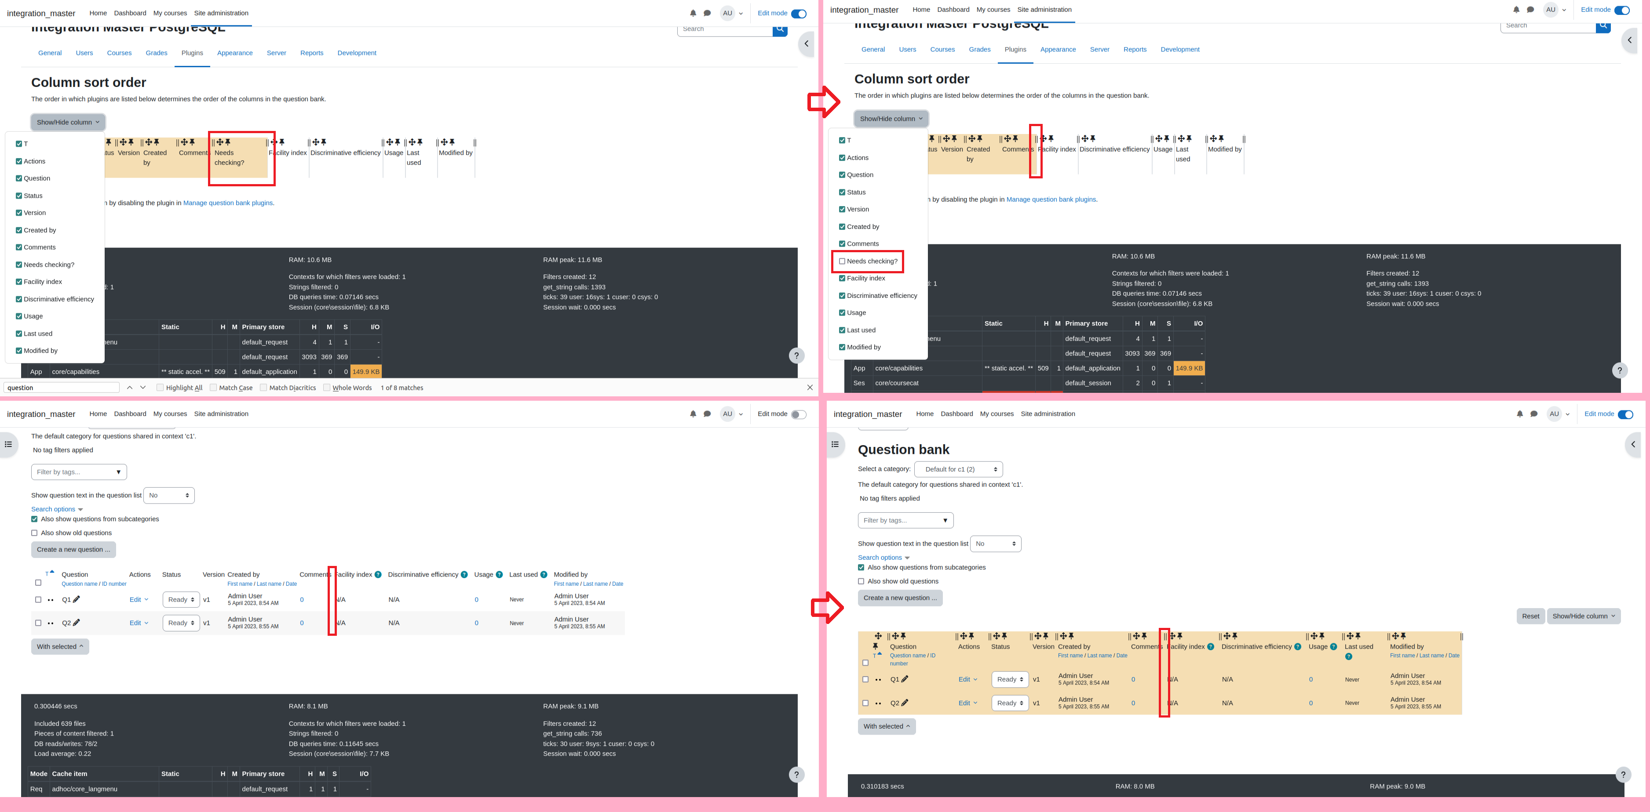Open Show/Hide column dropdown in bottom-right screenshot
The width and height of the screenshot is (1650, 812).
tap(1584, 616)
